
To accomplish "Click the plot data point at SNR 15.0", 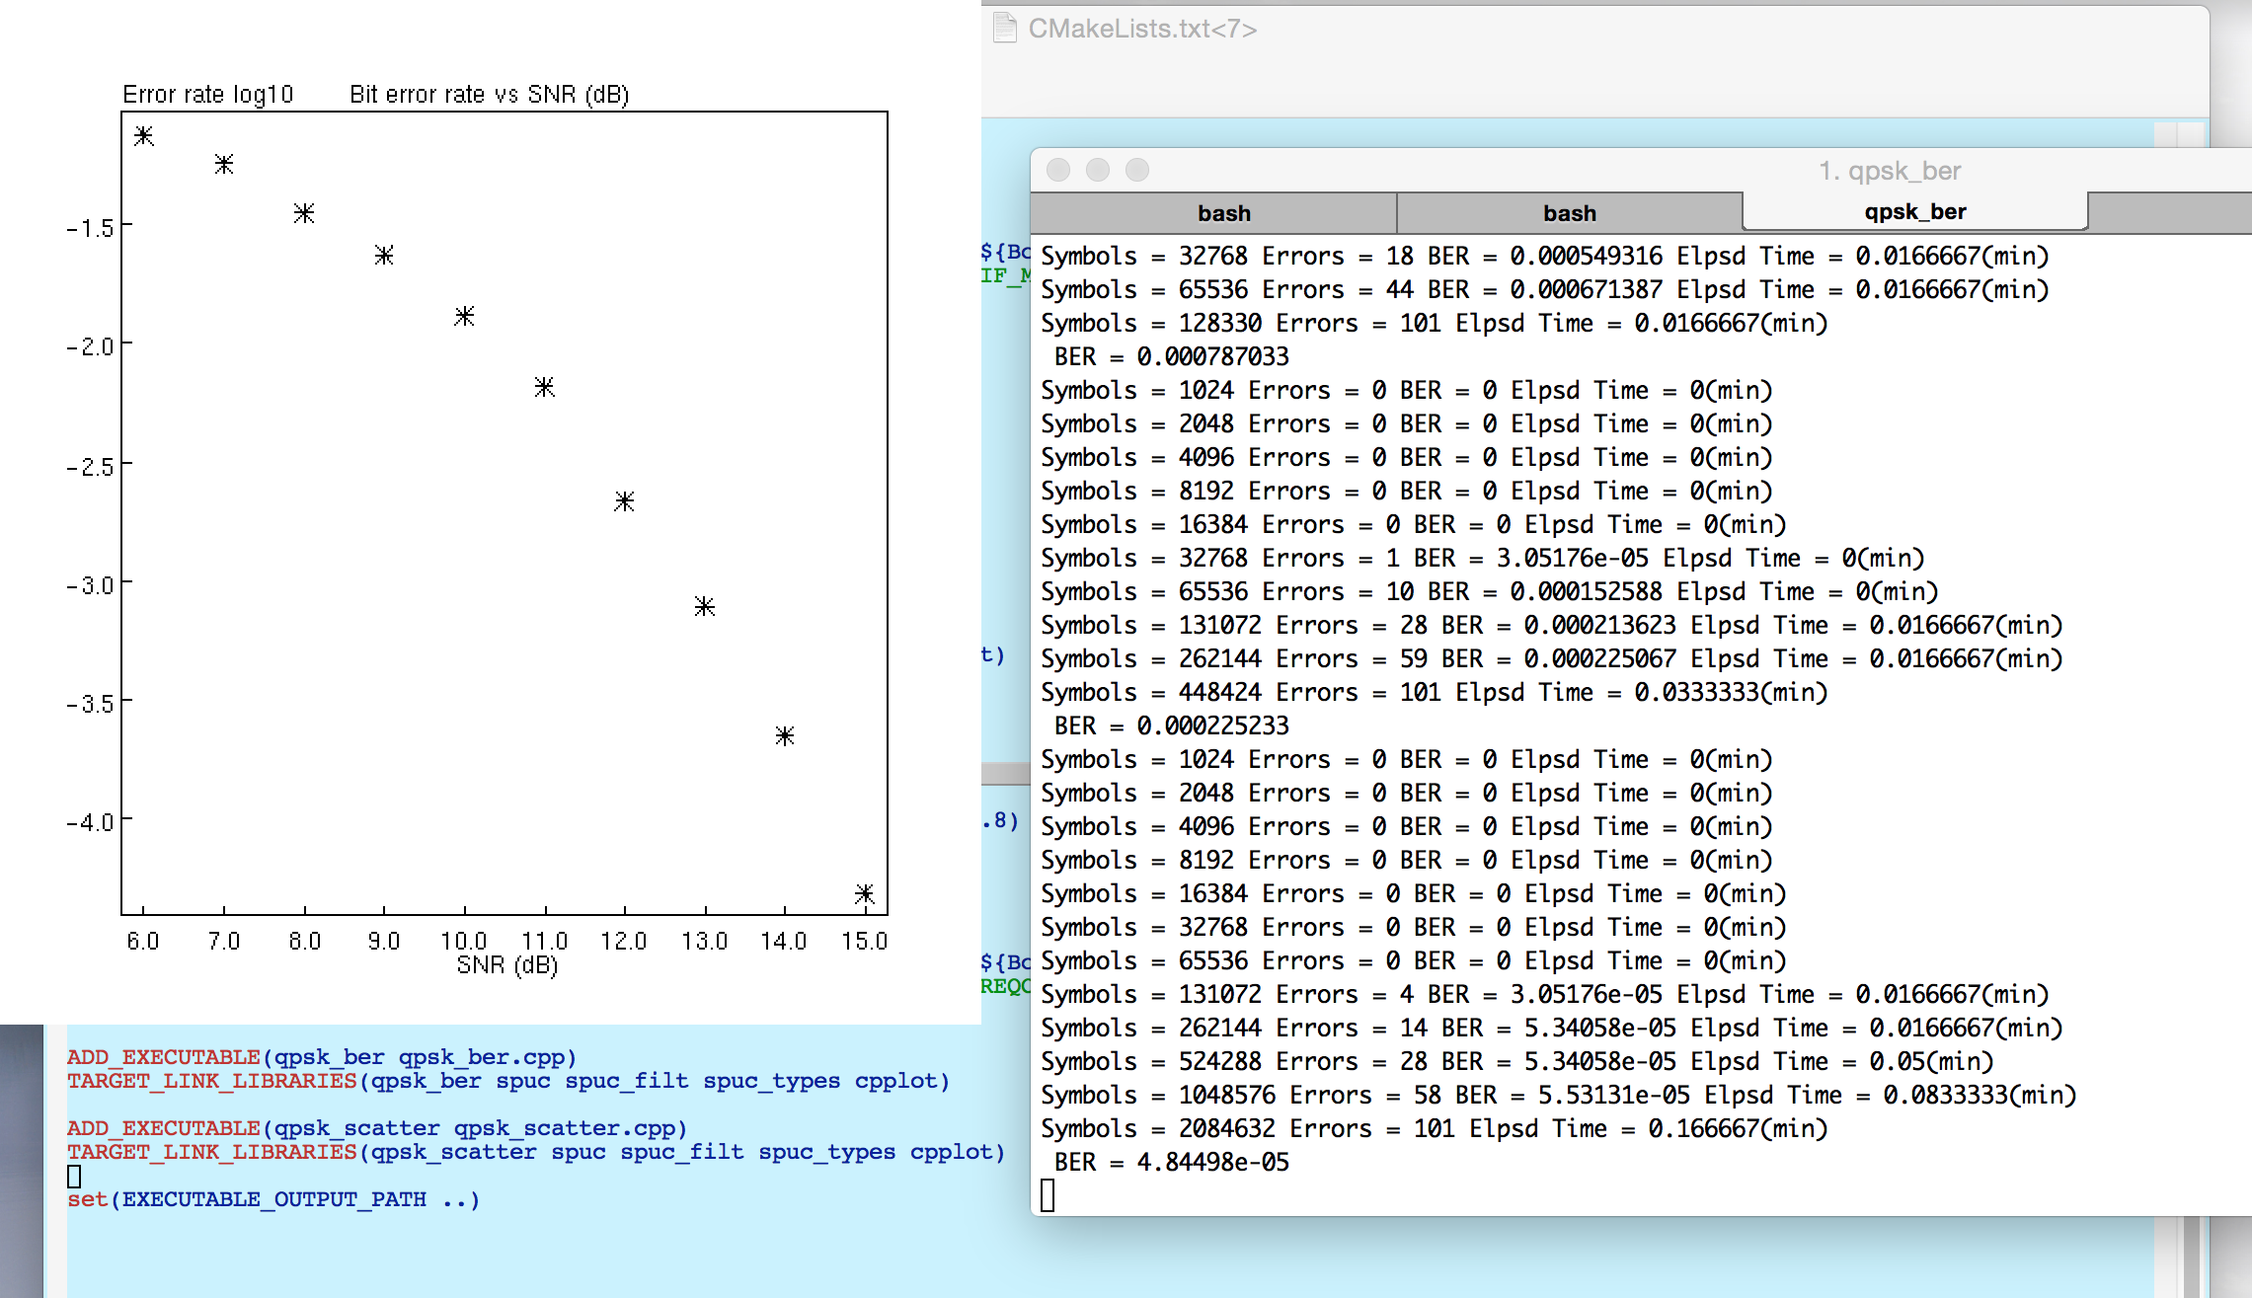I will click(864, 894).
